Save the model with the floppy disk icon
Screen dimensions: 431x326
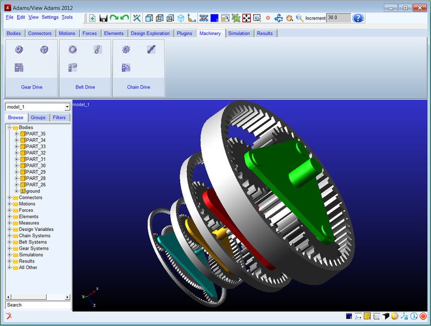[103, 18]
